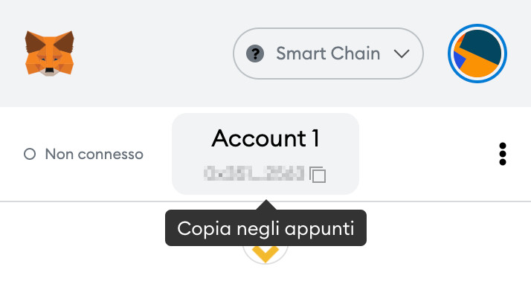Click the word Chain in the network pill
The image size is (531, 284).
pos(355,54)
